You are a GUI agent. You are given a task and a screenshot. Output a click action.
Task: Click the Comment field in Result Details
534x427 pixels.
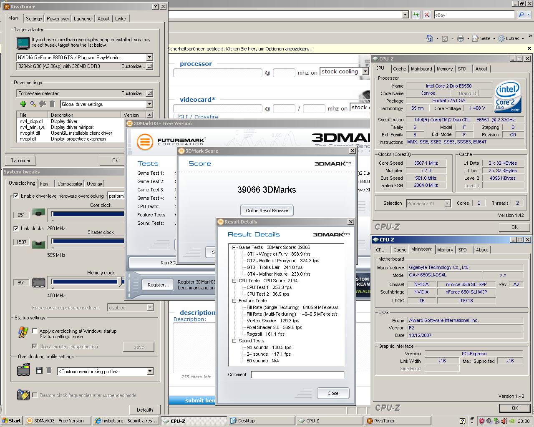[297, 374]
